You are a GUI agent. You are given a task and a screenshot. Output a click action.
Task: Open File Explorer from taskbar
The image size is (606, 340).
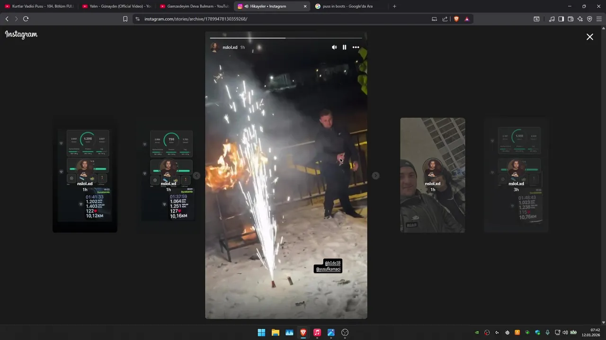pyautogui.click(x=275, y=332)
